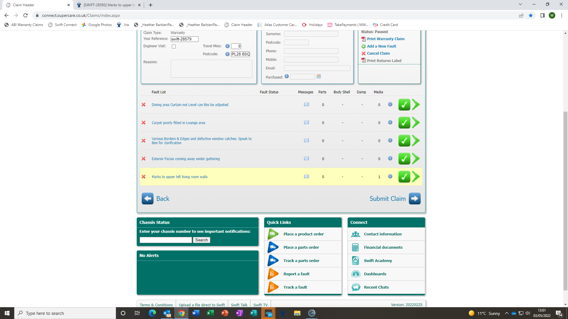Screen dimensions: 568x319
Task: Click green tick for Dining area Curtain fault
Action: pos(404,105)
